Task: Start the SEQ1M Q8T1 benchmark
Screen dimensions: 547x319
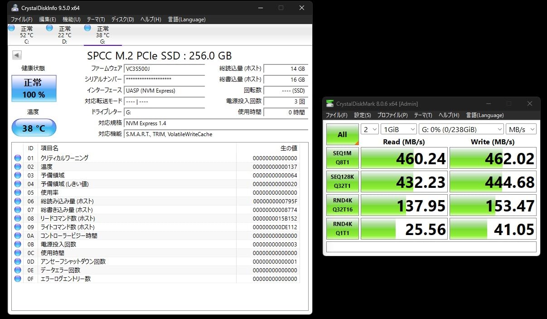Action: 342,158
